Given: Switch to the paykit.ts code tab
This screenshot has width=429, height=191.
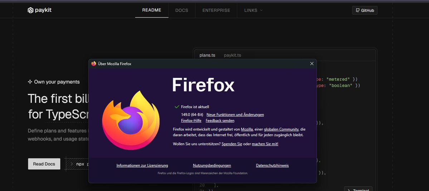Looking at the screenshot, I should pos(232,55).
